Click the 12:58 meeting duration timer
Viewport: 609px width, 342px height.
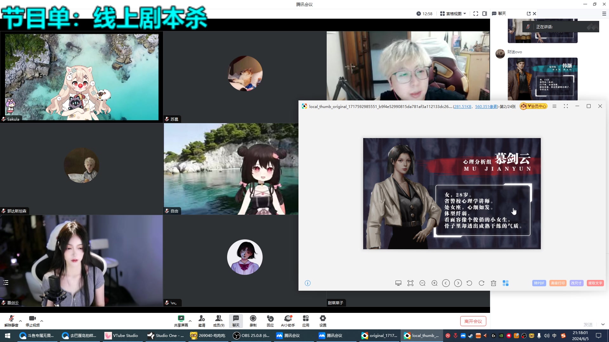pos(424,14)
